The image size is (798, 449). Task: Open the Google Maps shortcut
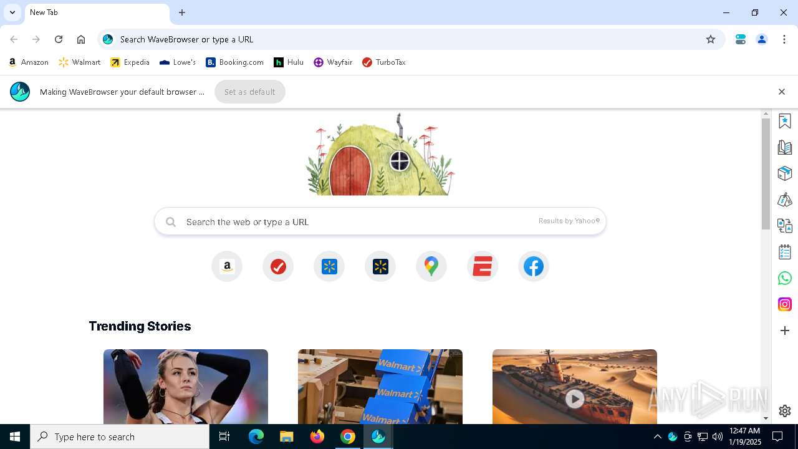[x=431, y=267]
